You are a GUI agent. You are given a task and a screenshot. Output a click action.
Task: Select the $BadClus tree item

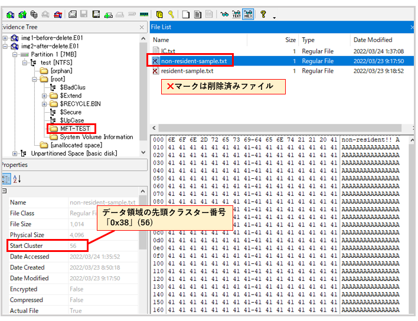(73, 87)
